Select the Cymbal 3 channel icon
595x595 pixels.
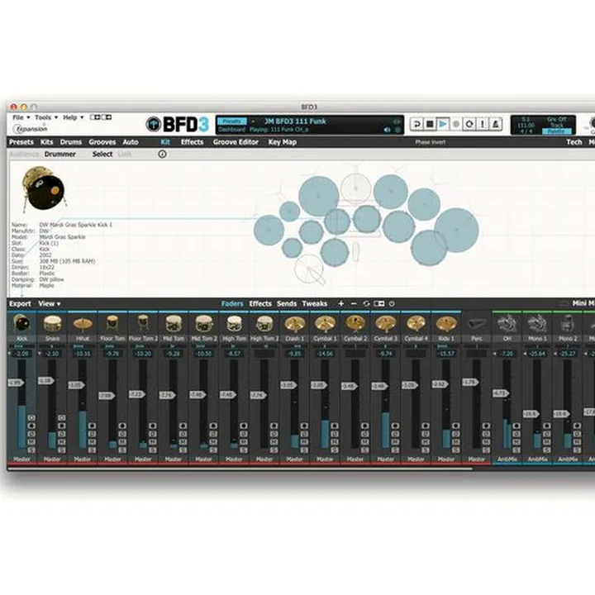(386, 324)
